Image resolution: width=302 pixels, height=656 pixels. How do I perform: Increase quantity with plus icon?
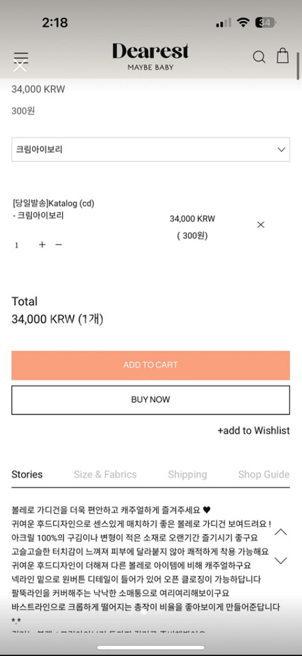[x=42, y=244]
